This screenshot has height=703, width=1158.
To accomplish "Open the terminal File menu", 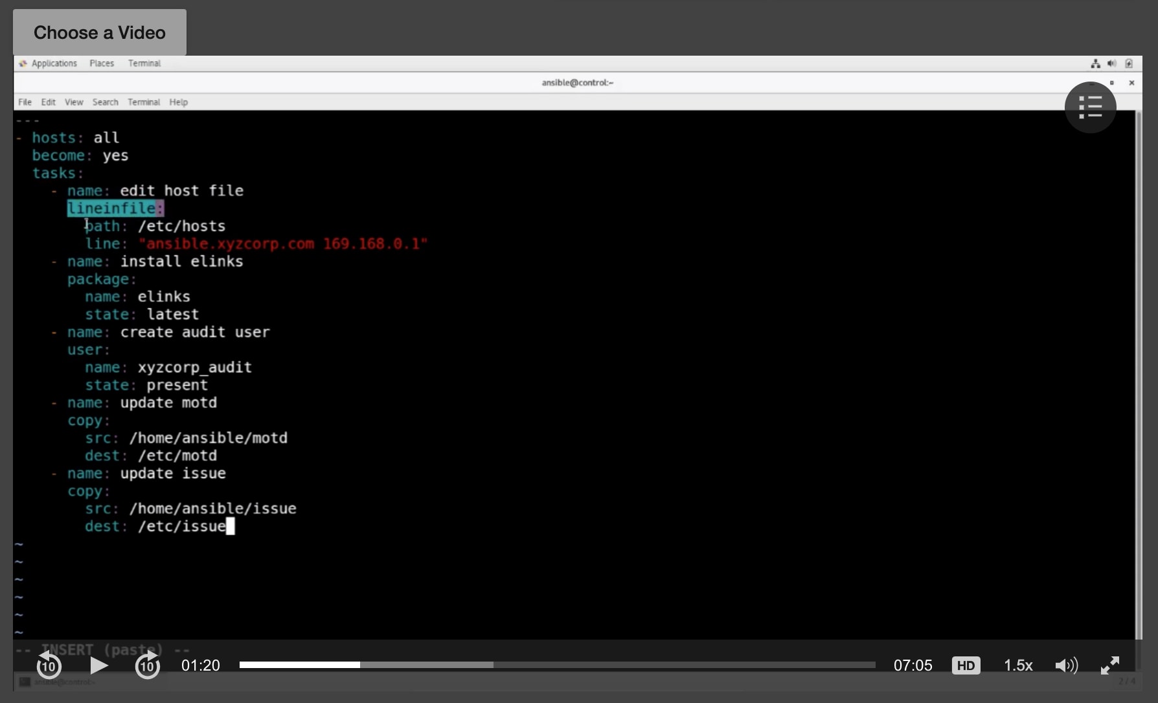I will pyautogui.click(x=25, y=102).
